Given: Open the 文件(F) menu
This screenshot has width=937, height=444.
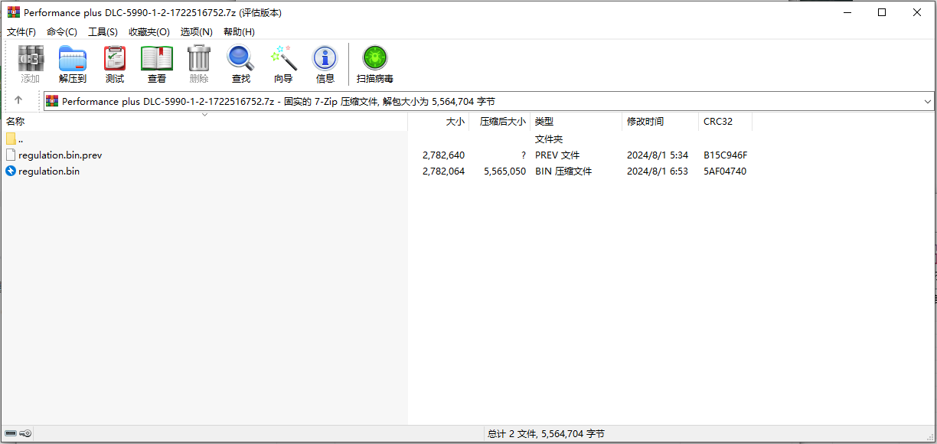Looking at the screenshot, I should coord(21,31).
